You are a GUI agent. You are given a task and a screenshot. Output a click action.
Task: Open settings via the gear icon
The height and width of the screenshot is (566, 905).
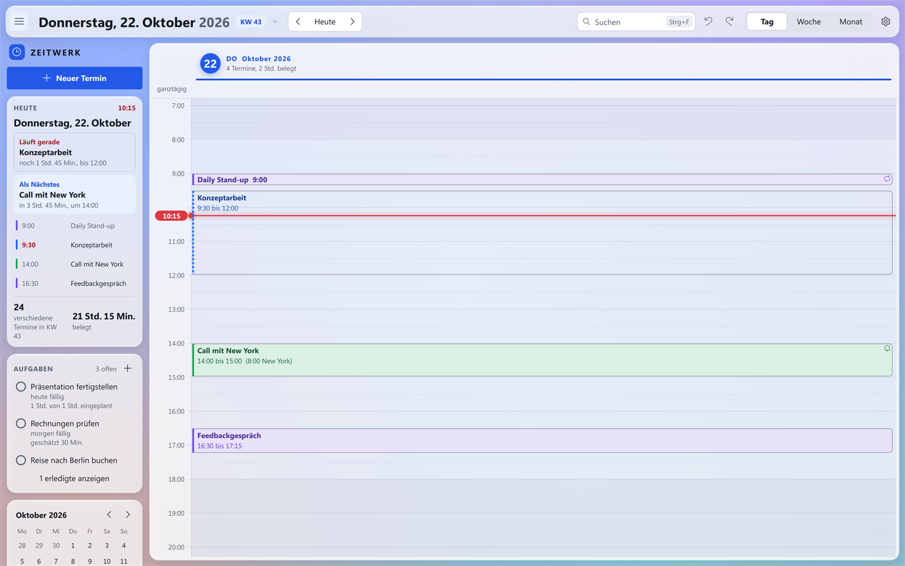pos(886,22)
